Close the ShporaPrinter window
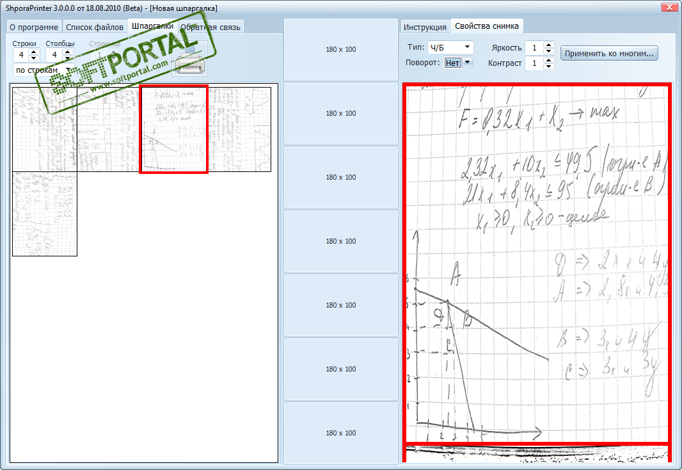Viewport: 682px width, 470px height. pos(669,7)
